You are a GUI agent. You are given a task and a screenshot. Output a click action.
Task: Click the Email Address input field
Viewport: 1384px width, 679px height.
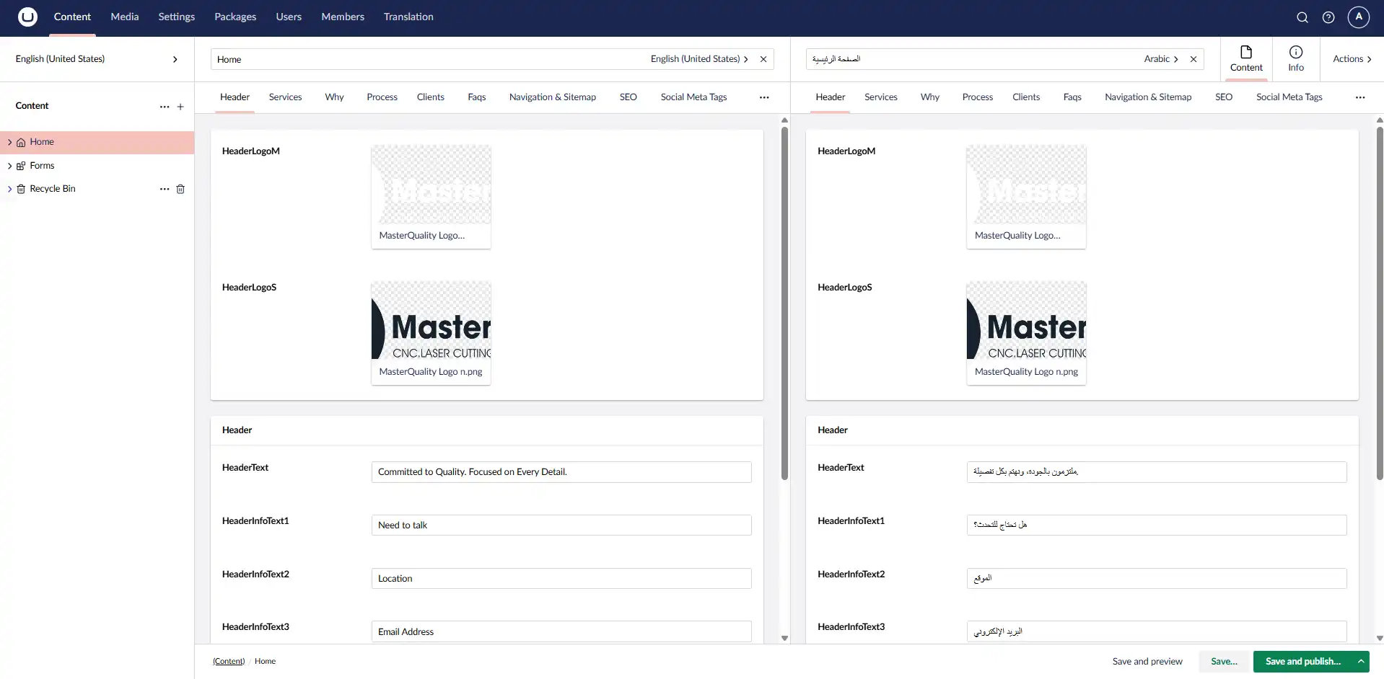pyautogui.click(x=561, y=631)
